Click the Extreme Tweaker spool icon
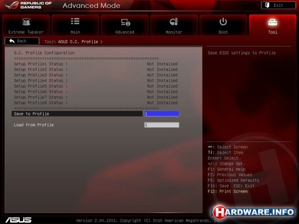This screenshot has height=224, width=299. click(x=26, y=22)
